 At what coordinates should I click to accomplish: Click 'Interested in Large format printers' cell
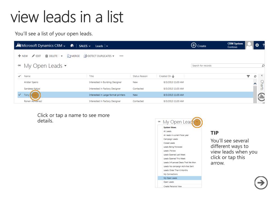[x=107, y=95]
